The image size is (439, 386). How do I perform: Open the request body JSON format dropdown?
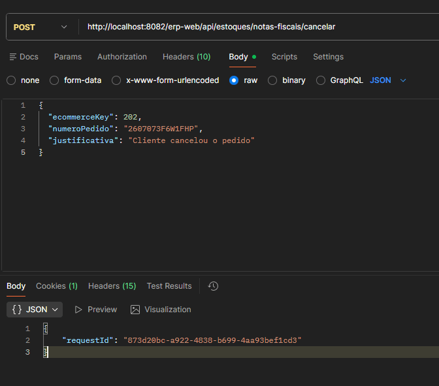(388, 80)
